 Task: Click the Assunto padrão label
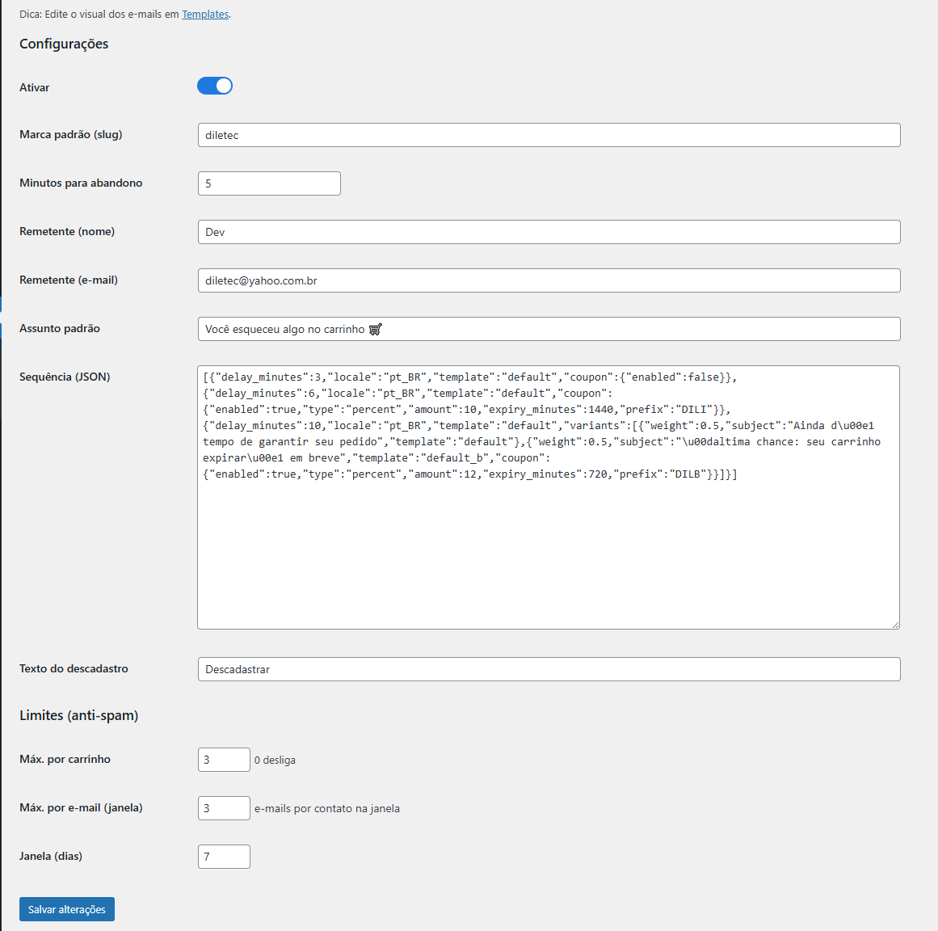click(x=60, y=328)
